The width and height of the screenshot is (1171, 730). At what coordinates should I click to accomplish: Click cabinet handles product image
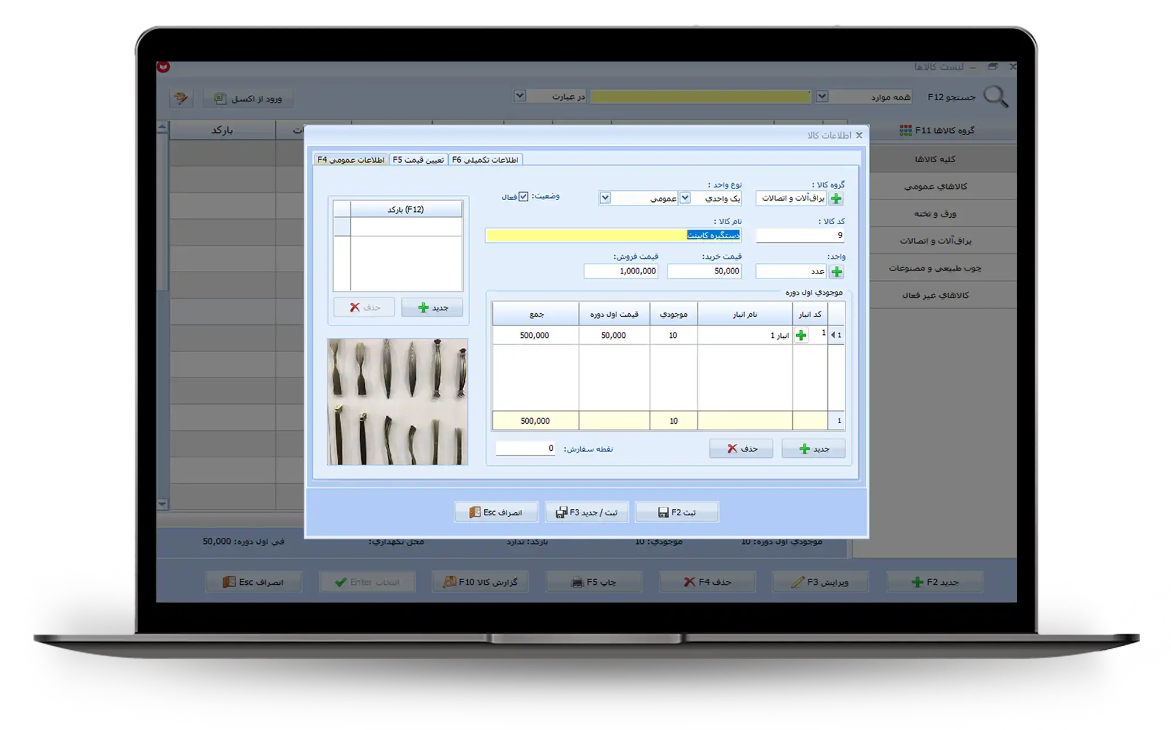point(398,402)
